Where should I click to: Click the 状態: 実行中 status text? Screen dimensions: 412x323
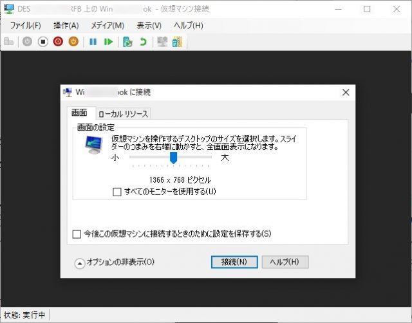click(24, 315)
